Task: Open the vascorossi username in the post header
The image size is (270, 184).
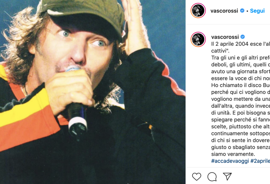Action: point(224,11)
